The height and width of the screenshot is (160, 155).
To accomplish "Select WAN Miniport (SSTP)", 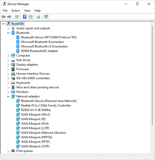I will (x=35, y=146).
